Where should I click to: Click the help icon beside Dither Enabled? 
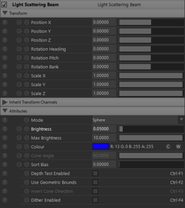[x=5, y=200]
